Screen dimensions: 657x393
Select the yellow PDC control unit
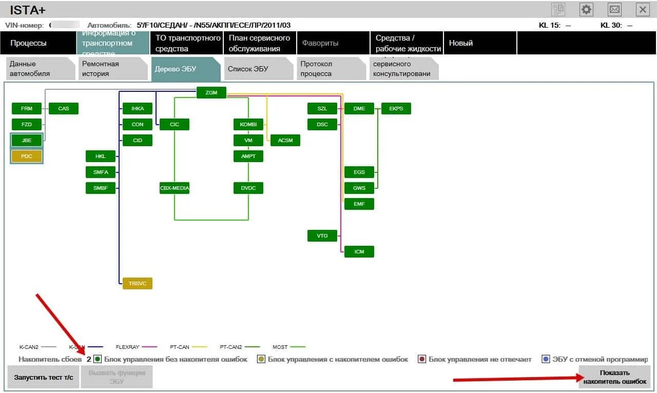[27, 156]
